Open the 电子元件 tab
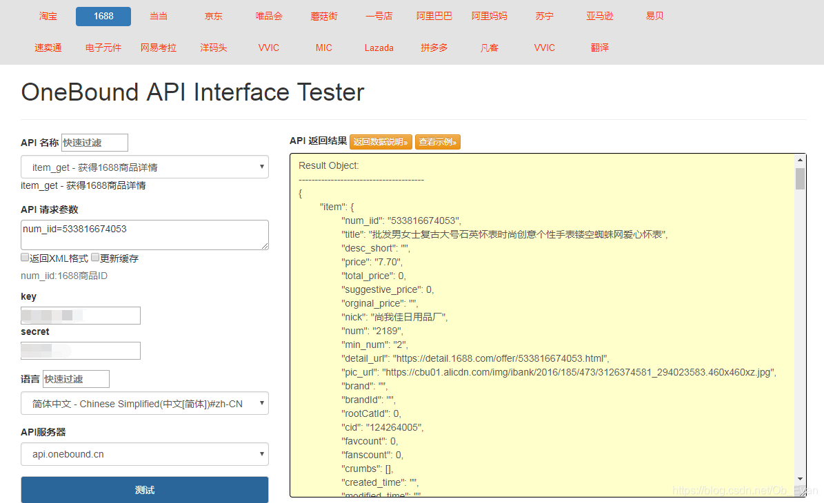This screenshot has height=503, width=824. tap(103, 48)
